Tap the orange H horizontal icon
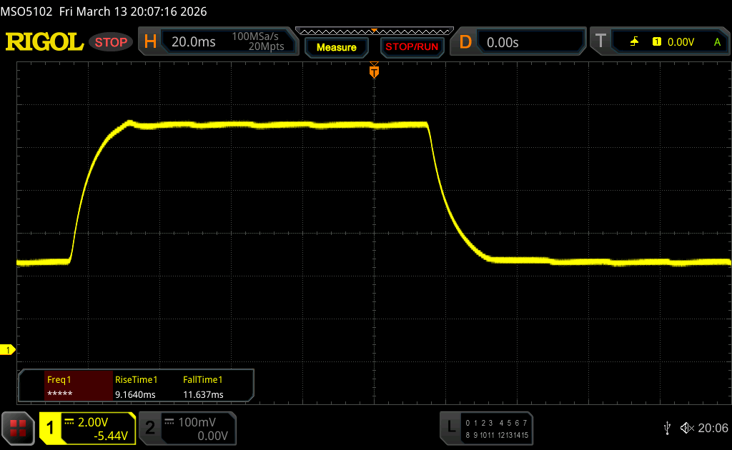 tap(150, 42)
